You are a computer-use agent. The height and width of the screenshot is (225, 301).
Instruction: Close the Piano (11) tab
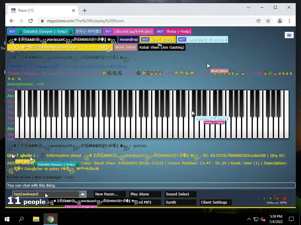pyautogui.click(x=73, y=11)
